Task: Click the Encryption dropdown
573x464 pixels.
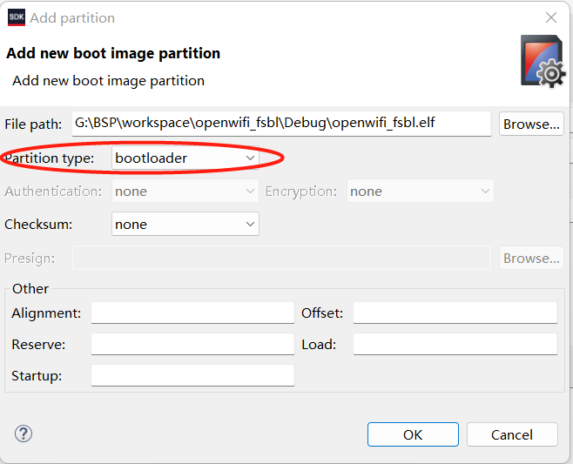Action: (421, 191)
